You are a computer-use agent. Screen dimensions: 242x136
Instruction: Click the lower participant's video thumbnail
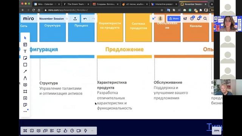tap(228, 87)
